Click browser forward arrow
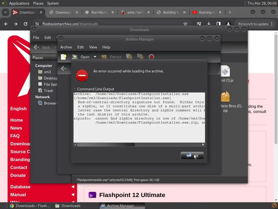This screenshot has height=209, width=278. point(16,24)
